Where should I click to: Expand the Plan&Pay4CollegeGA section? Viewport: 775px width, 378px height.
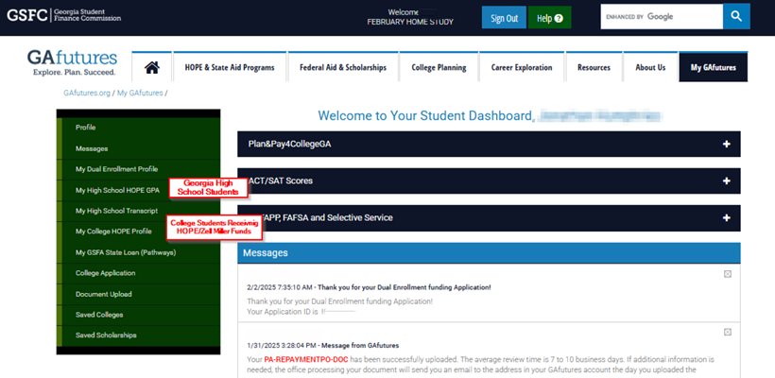point(489,144)
